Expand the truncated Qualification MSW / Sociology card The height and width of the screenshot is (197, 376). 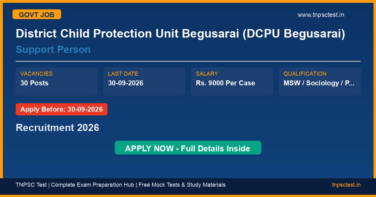320,81
